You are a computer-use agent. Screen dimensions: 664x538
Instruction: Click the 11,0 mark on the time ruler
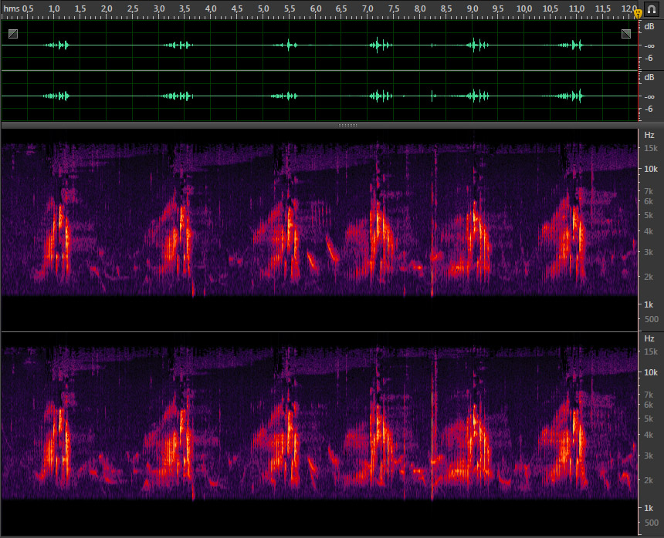tap(576, 8)
